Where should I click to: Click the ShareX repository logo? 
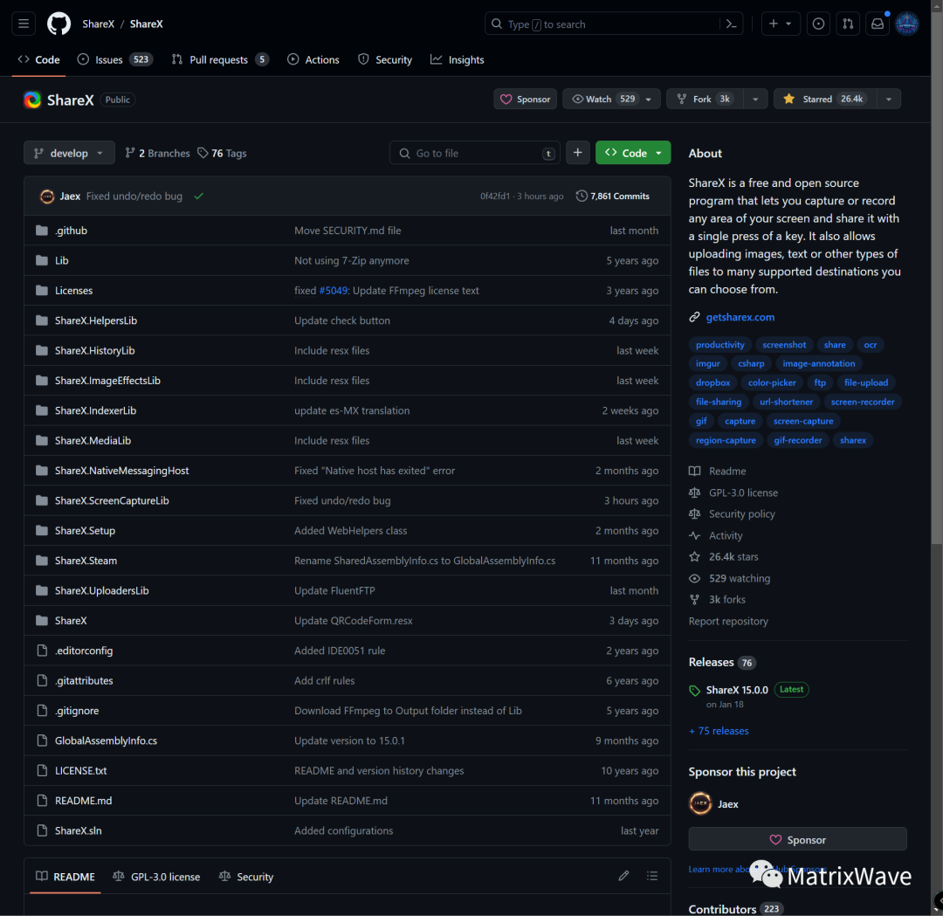point(32,100)
